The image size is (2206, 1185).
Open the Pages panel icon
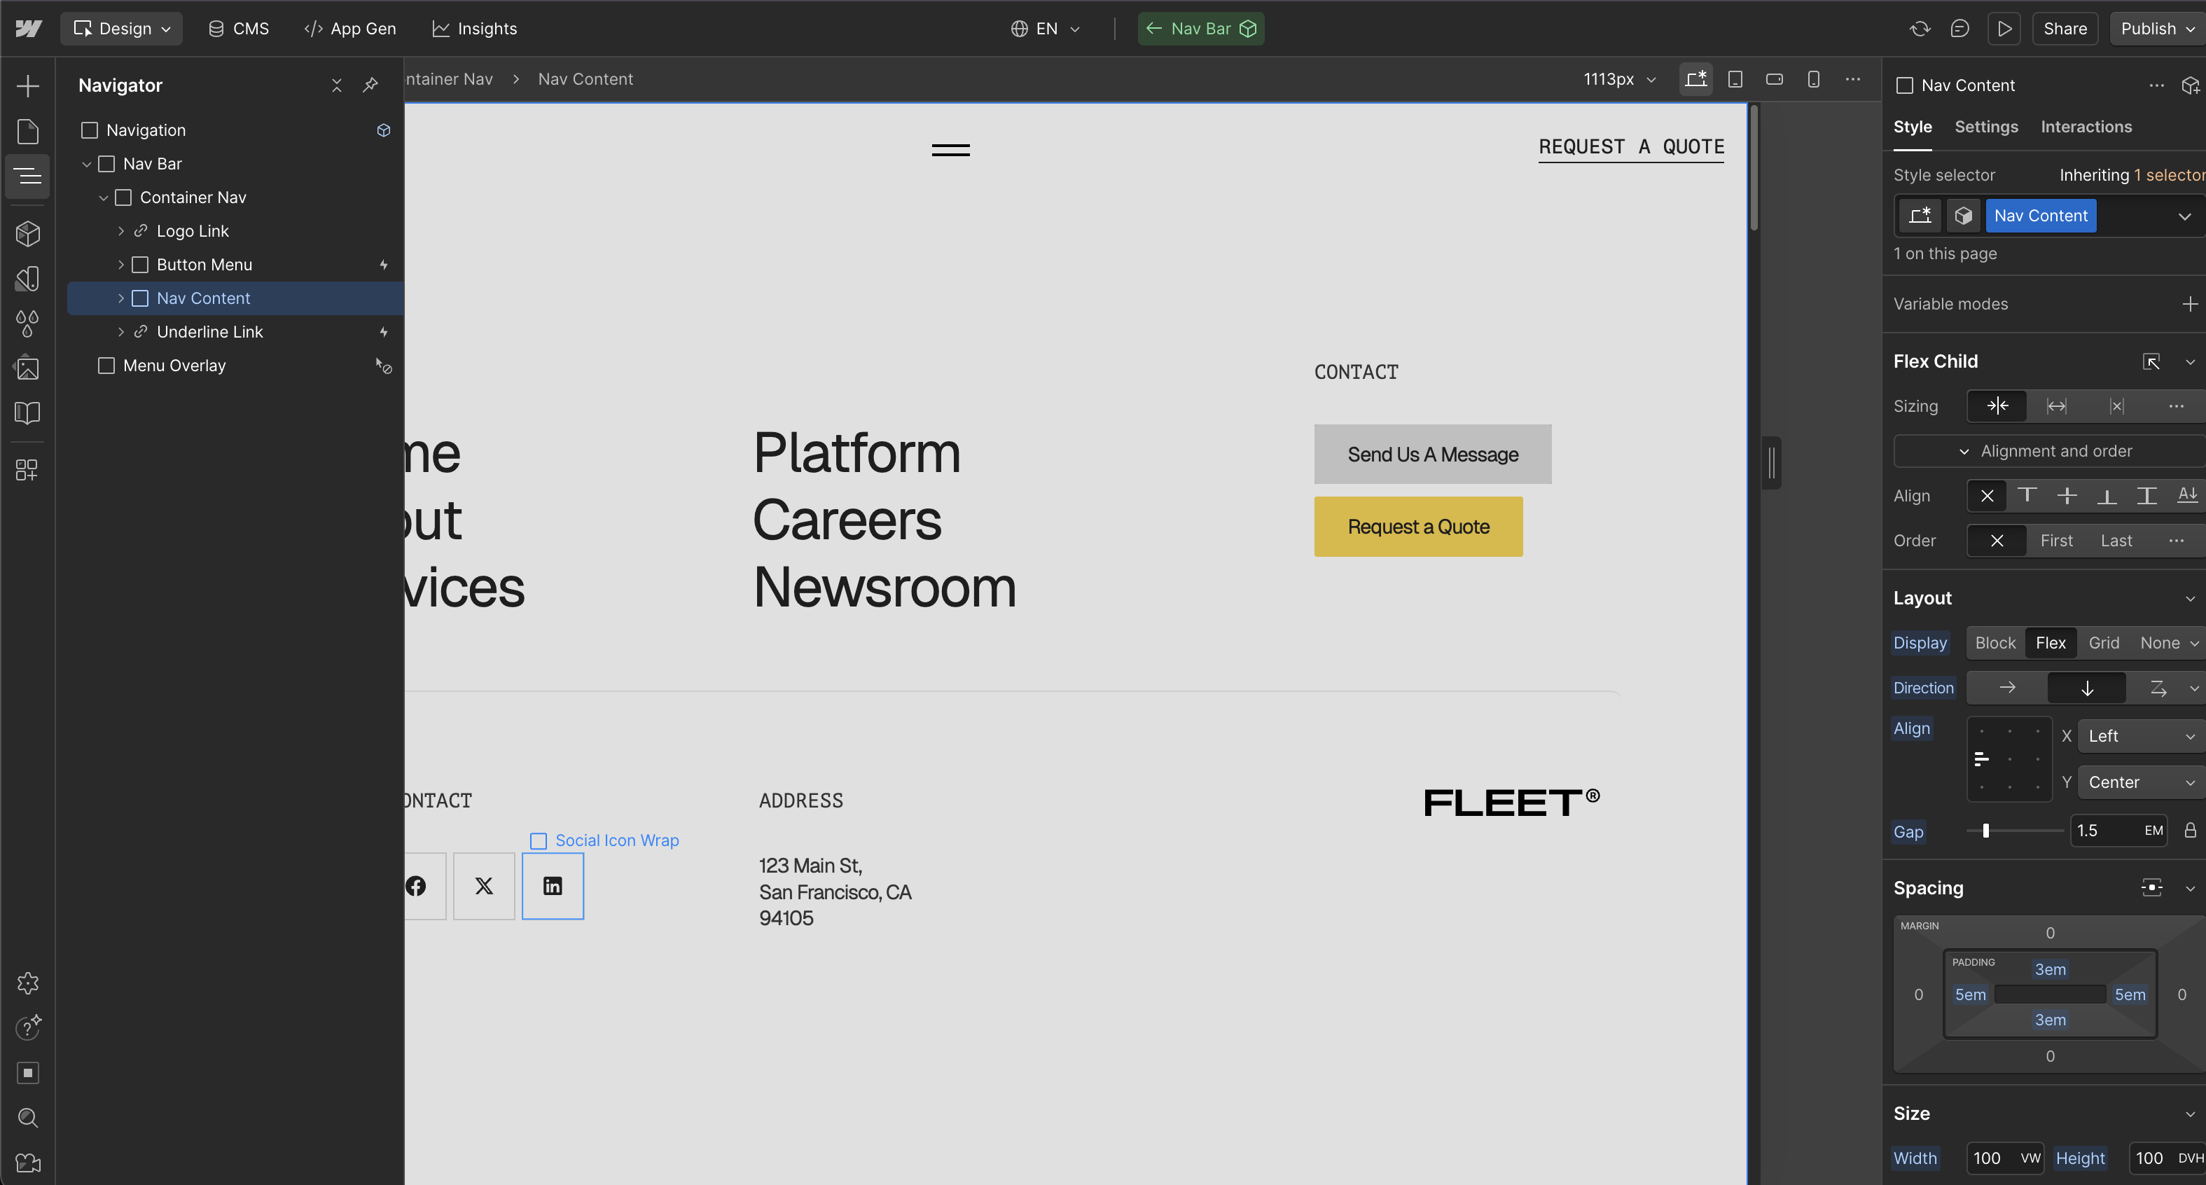27,131
